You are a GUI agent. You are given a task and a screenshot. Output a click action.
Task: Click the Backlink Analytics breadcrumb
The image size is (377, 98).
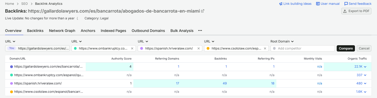[x=49, y=4]
